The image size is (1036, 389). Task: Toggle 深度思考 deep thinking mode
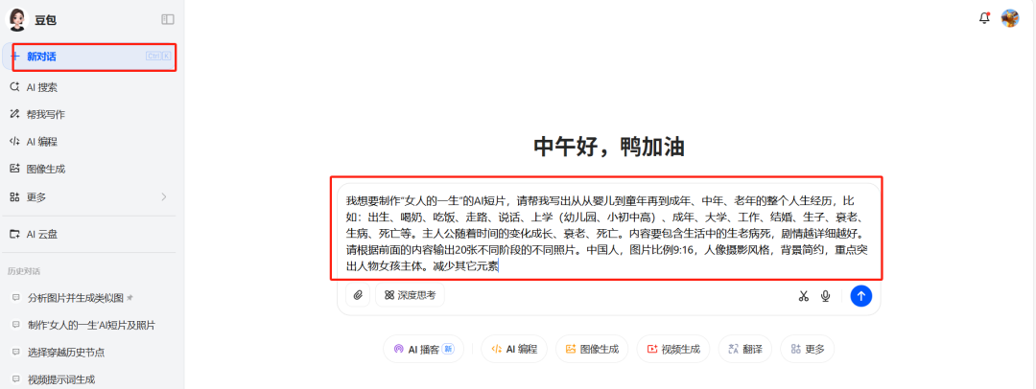click(x=411, y=295)
